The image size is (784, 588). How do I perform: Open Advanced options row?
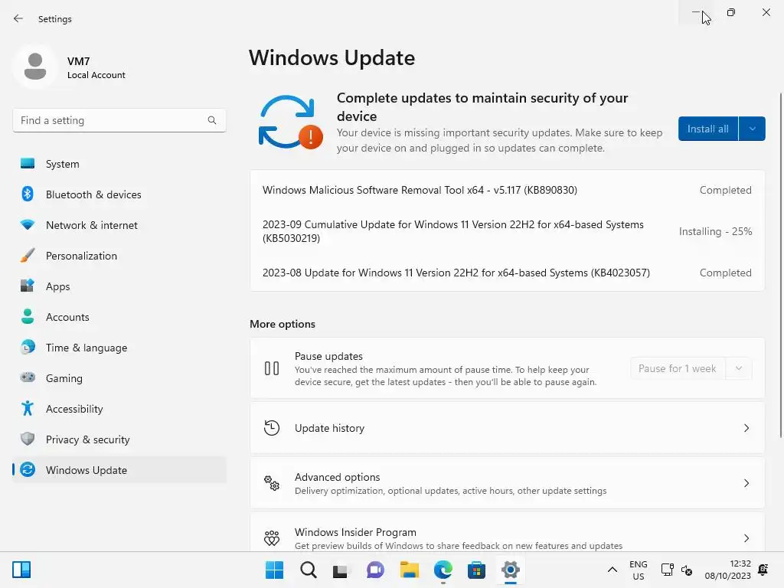tap(507, 483)
